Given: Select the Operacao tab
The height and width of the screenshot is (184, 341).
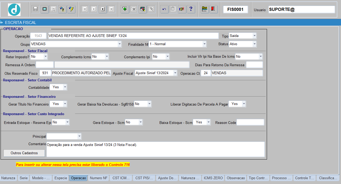Looking at the screenshot, I should coord(79,178).
